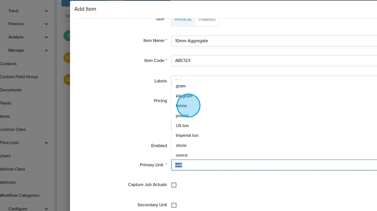The width and height of the screenshot is (377, 211).
Task: Set item type to PHYSICAL
Action: pos(183,20)
